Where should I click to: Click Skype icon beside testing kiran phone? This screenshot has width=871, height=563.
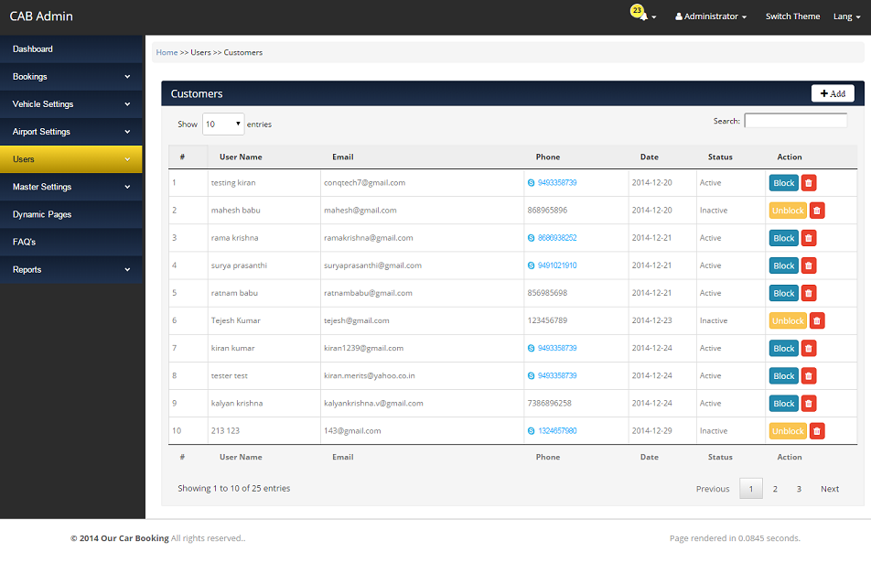coord(531,183)
